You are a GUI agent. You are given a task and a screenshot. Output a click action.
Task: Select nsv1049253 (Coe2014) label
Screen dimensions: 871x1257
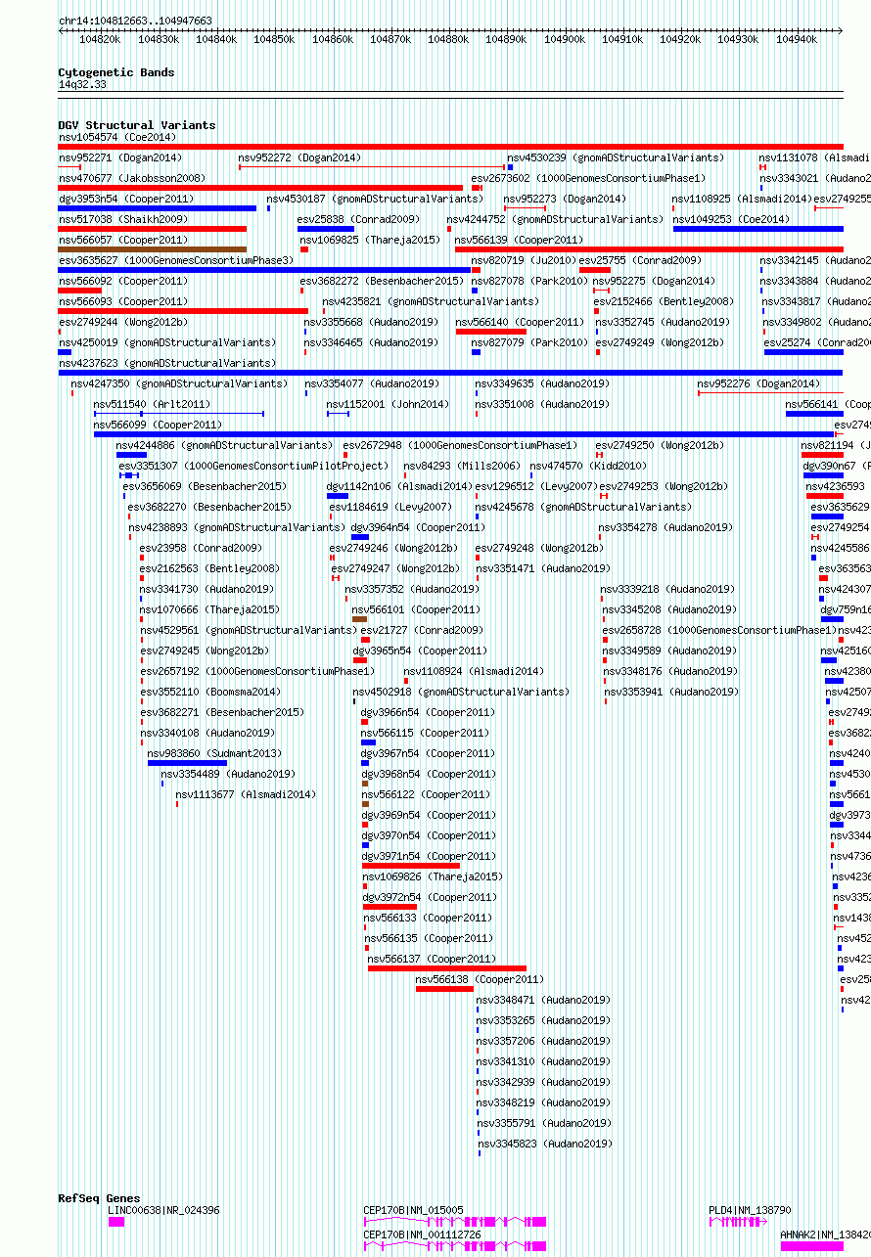click(731, 219)
